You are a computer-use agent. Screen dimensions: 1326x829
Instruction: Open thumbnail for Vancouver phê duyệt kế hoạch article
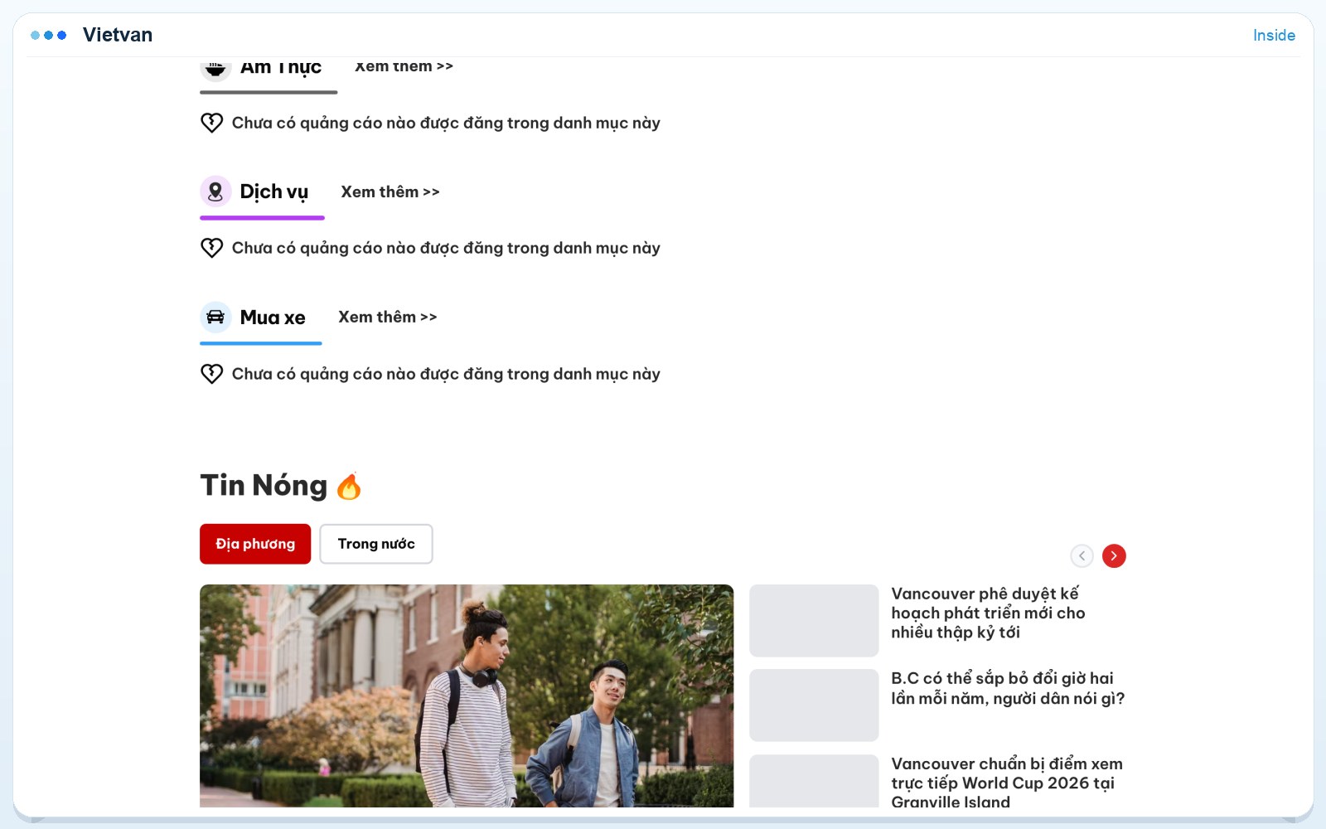pyautogui.click(x=814, y=621)
